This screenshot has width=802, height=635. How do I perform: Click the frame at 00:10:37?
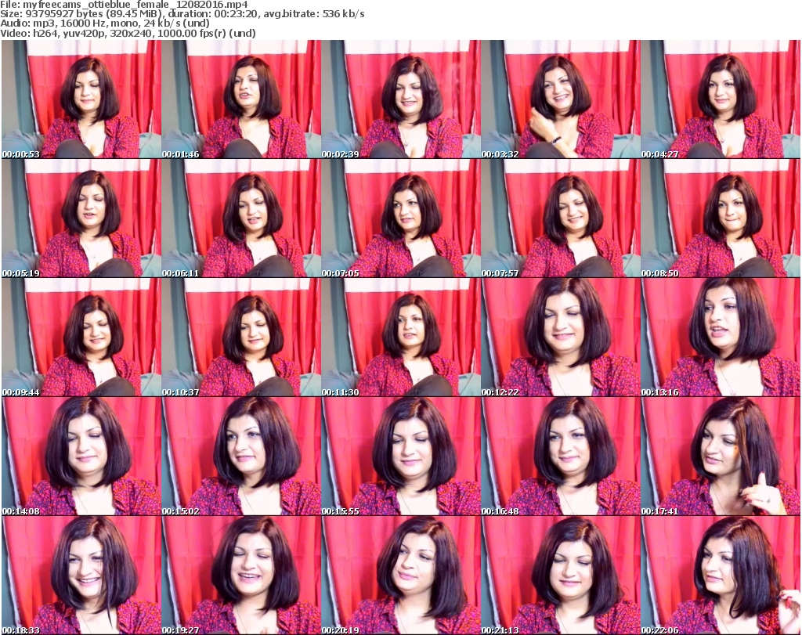point(241,337)
